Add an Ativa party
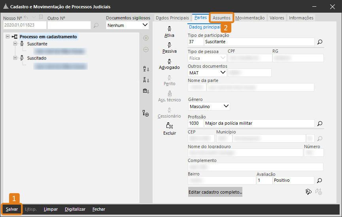 (169, 32)
